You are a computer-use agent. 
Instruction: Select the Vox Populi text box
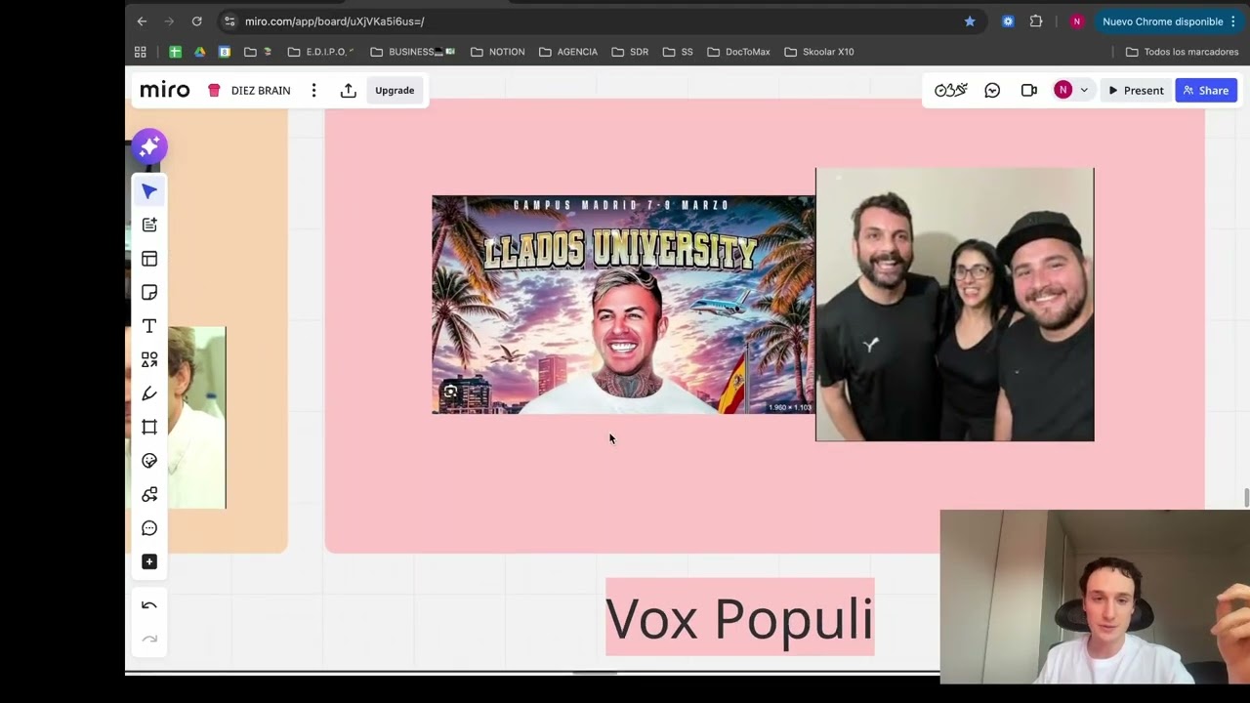pos(739,617)
